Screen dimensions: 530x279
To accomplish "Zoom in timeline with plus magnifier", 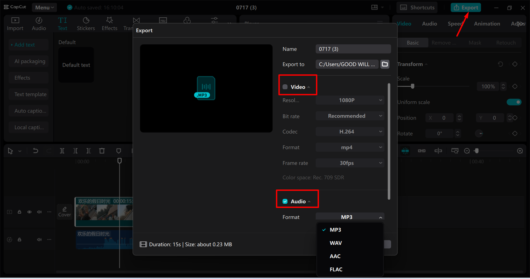I will click(x=520, y=151).
